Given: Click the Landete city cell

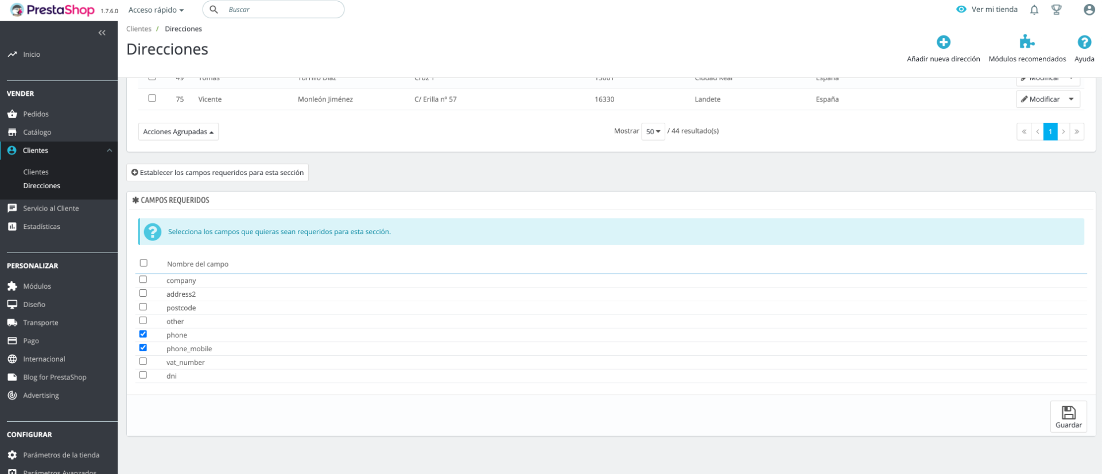Looking at the screenshot, I should point(707,99).
